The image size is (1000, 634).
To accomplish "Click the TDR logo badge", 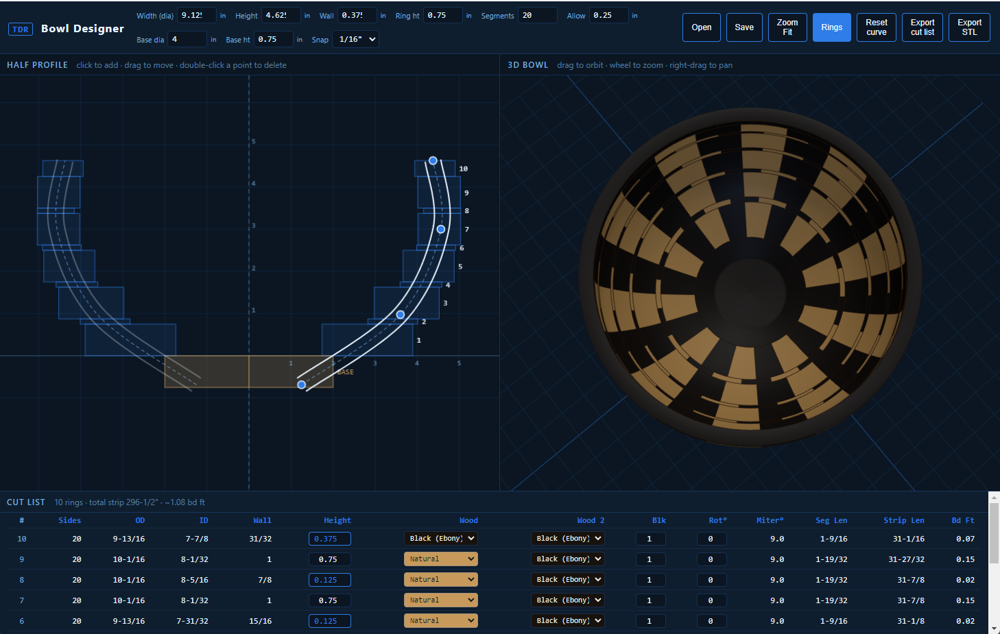I will pyautogui.click(x=21, y=29).
